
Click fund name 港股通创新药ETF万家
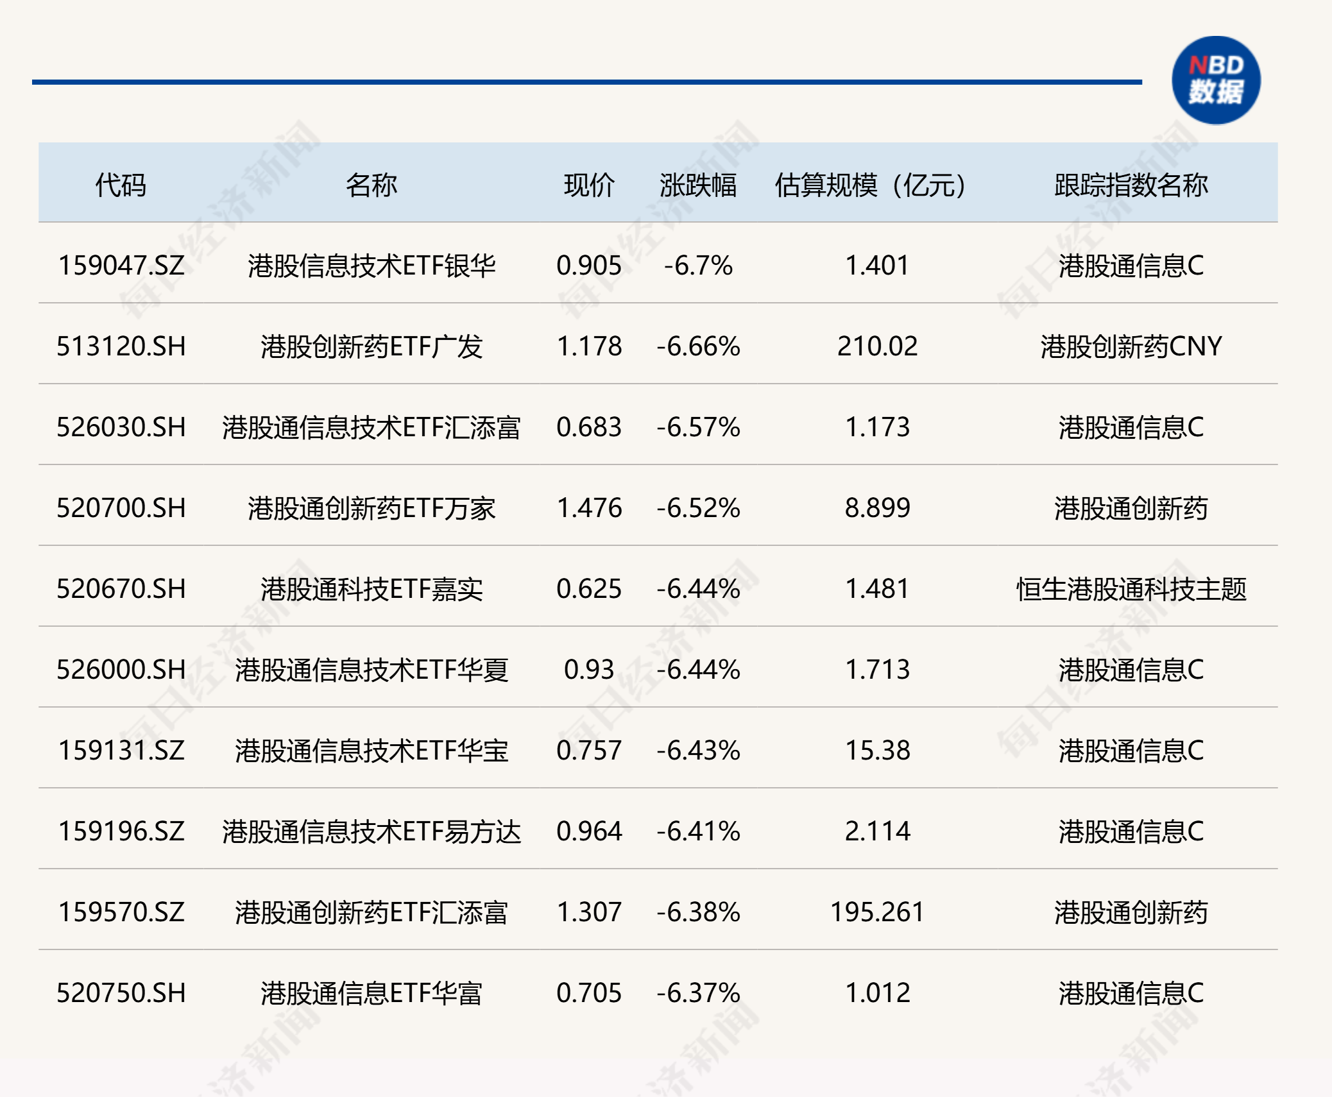[371, 508]
